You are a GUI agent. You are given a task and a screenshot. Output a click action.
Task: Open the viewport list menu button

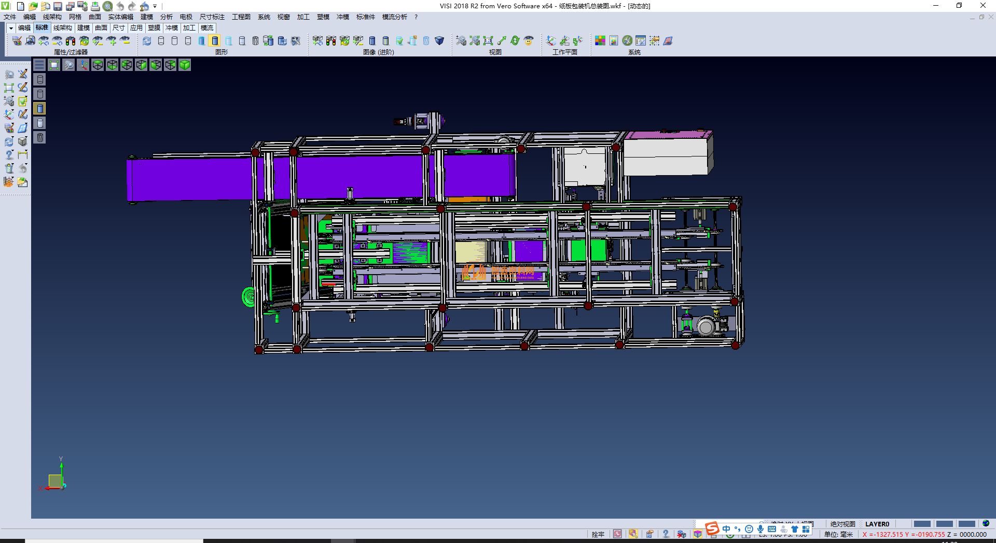[39, 65]
